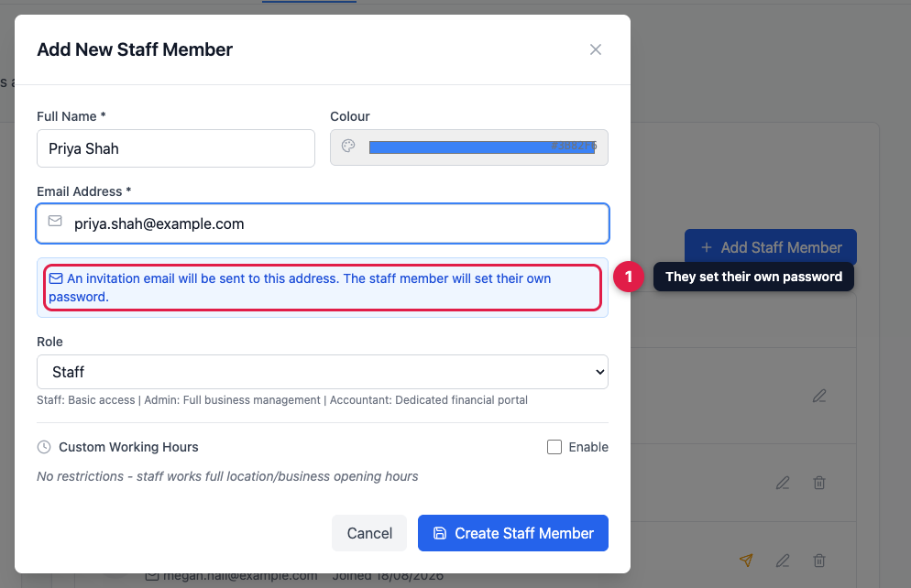
Task: Open the Role dropdown showing Staff
Action: click(x=323, y=372)
